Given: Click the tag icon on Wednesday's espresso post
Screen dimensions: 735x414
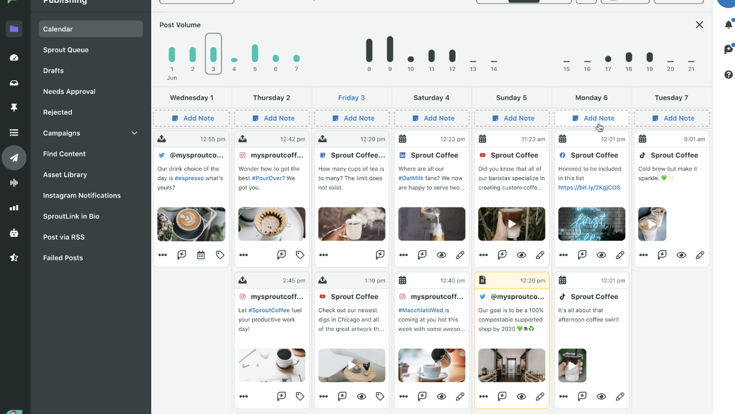Looking at the screenshot, I should coord(220,255).
